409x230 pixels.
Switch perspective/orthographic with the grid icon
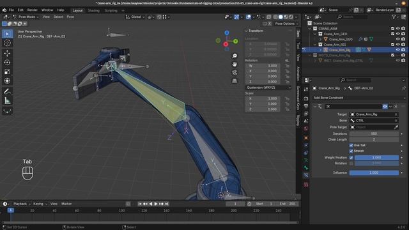tap(235, 81)
